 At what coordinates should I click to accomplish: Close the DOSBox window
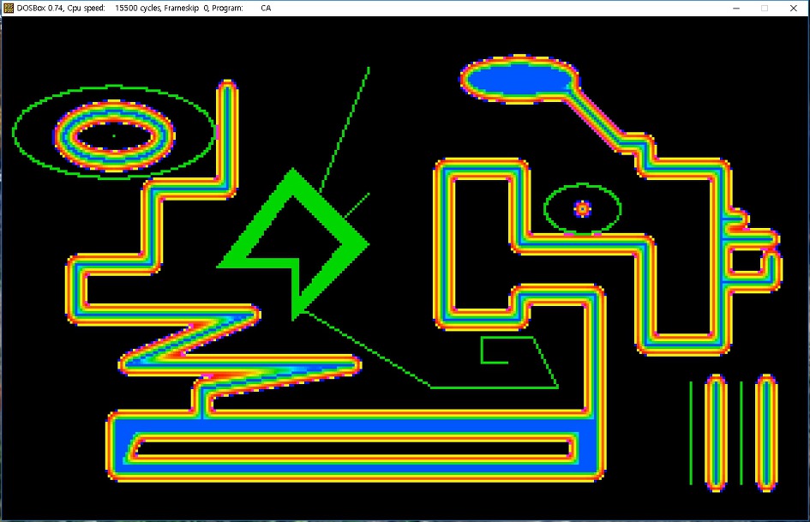click(x=794, y=9)
